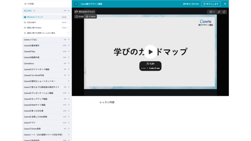
Task: Open CanvaのWebサイト機能 section
Action: (x=47, y=105)
